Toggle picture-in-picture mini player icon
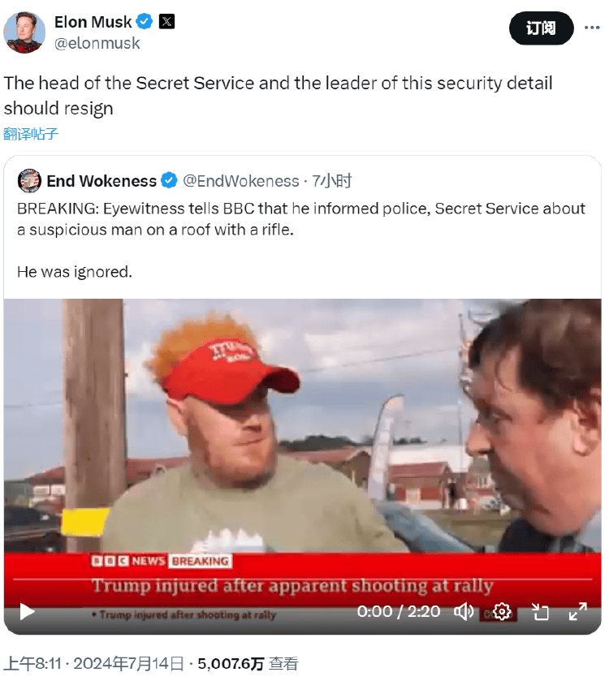 pos(540,611)
